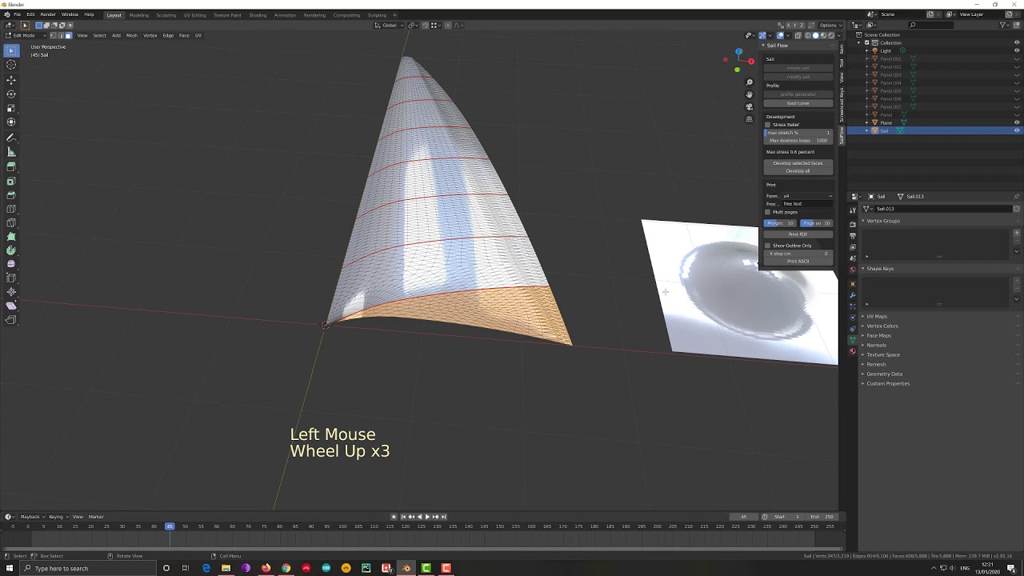Image resolution: width=1024 pixels, height=576 pixels.
Task: Expand the Geometry Data panel
Action: pyautogui.click(x=884, y=374)
